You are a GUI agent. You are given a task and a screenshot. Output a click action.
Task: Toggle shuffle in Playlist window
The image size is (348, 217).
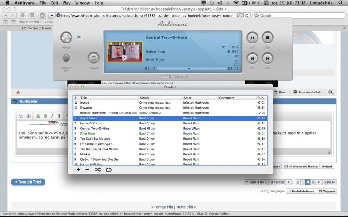pyautogui.click(x=97, y=170)
